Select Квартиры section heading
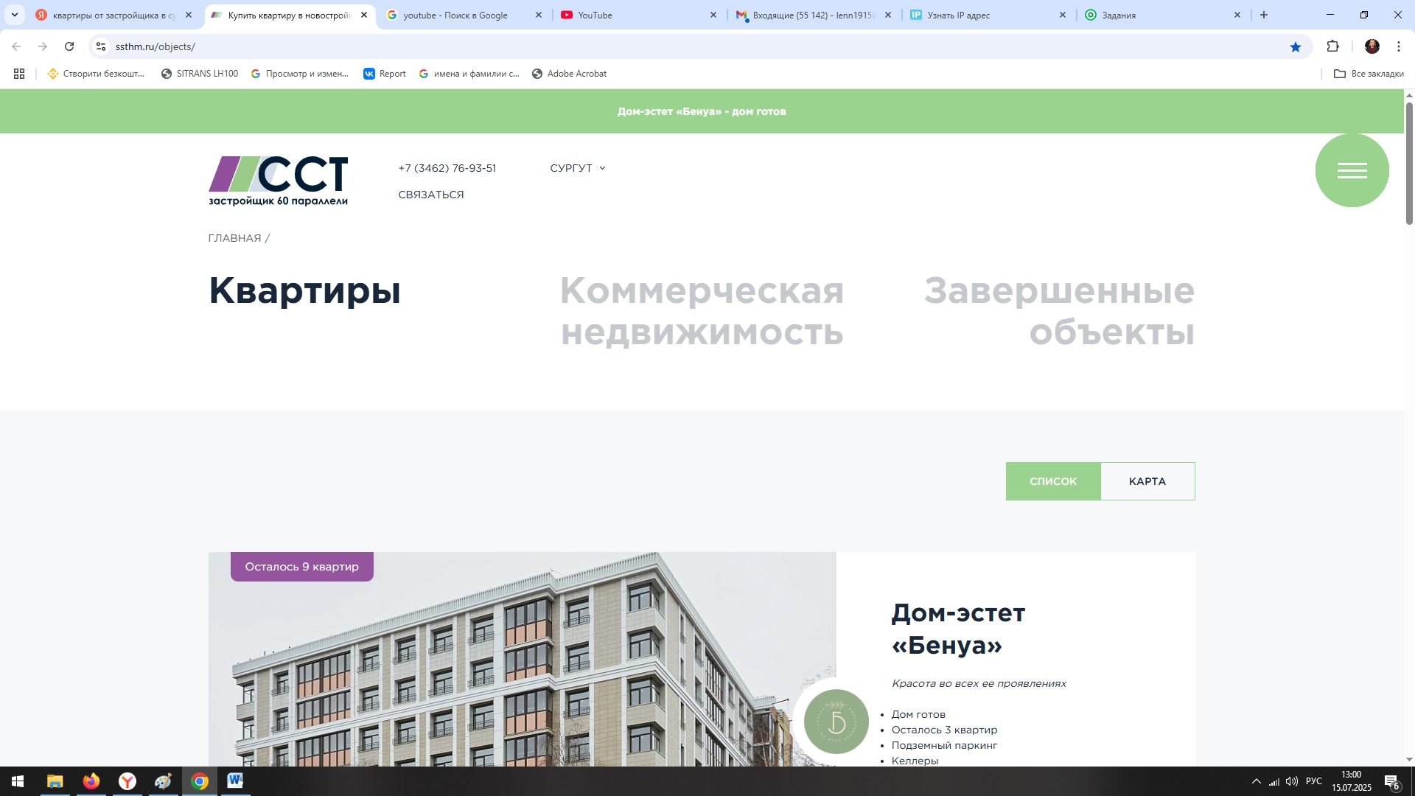The image size is (1415, 796). [304, 290]
